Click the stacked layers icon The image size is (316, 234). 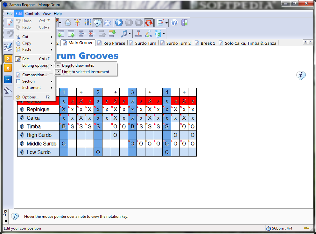pos(107,23)
